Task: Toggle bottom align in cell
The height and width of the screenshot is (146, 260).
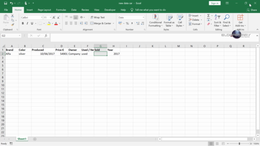Action: [76, 17]
